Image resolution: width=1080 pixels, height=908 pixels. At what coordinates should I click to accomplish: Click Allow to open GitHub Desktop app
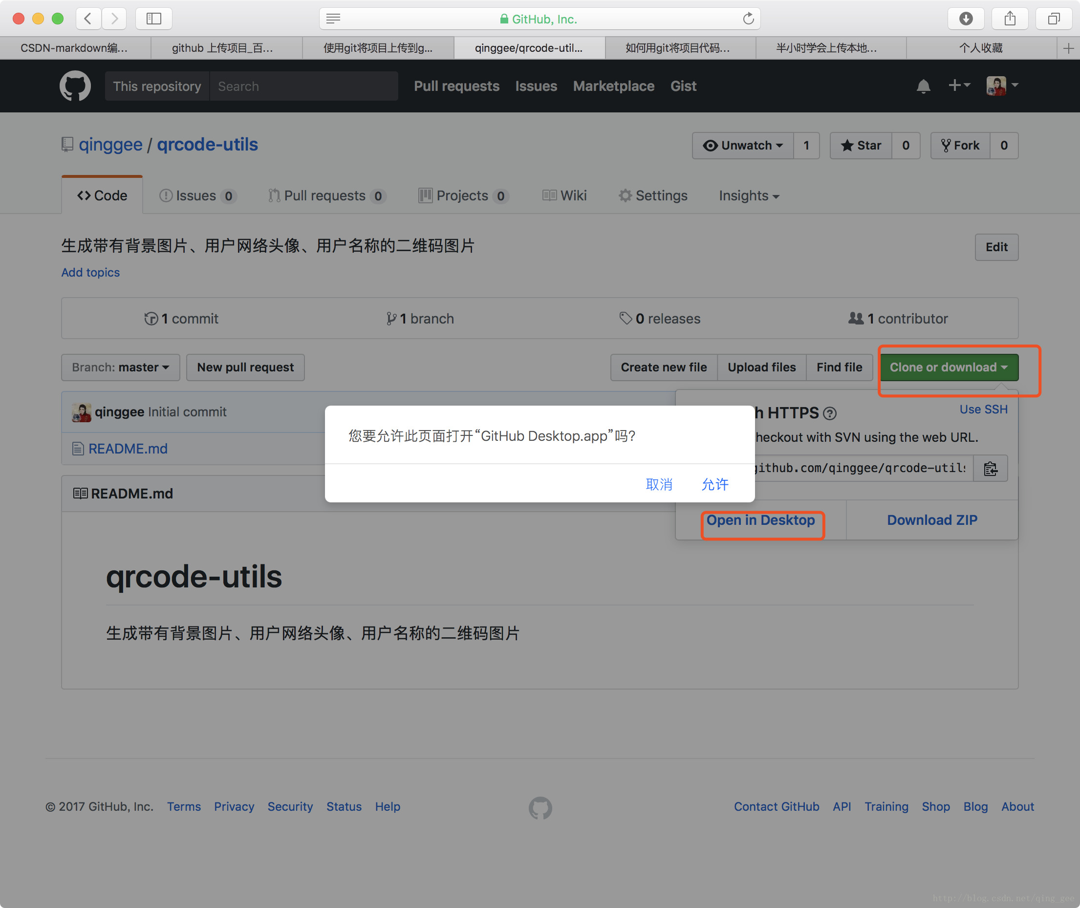[715, 484]
